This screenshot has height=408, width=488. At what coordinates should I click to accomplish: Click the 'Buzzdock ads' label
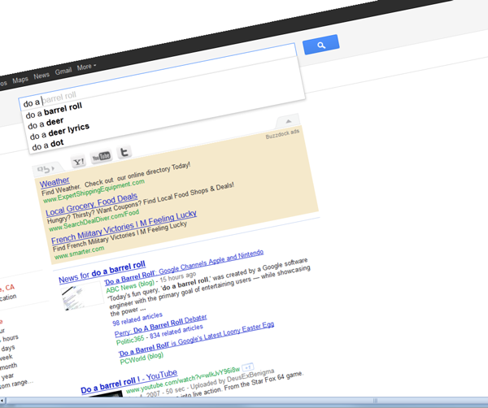[x=282, y=134]
